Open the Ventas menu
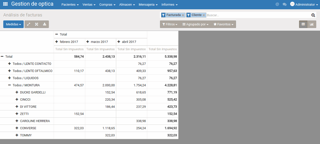The image size is (320, 144). point(89,5)
